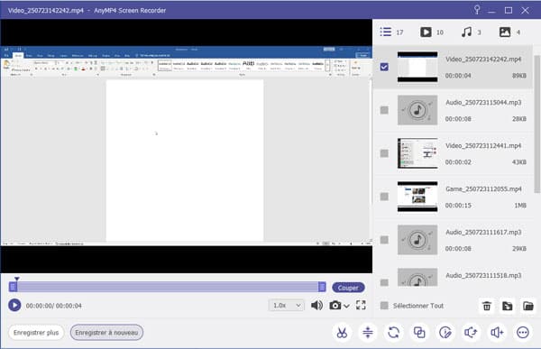Image resolution: width=541 pixels, height=349 pixels.
Task: Open the 1.0x playback speed dropdown
Action: click(287, 305)
